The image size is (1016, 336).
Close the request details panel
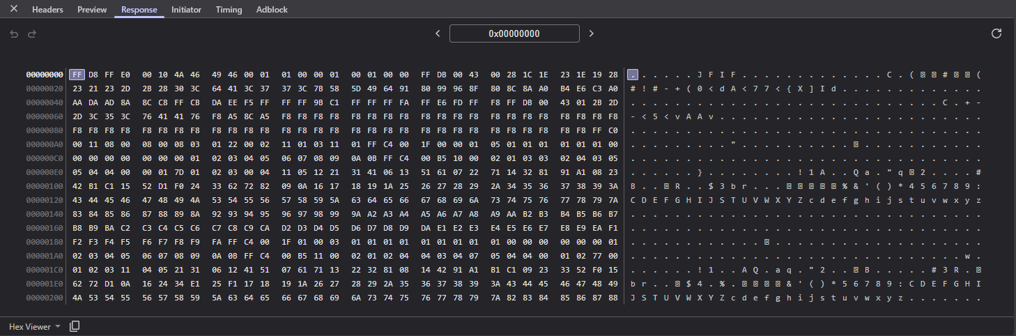pyautogui.click(x=13, y=9)
